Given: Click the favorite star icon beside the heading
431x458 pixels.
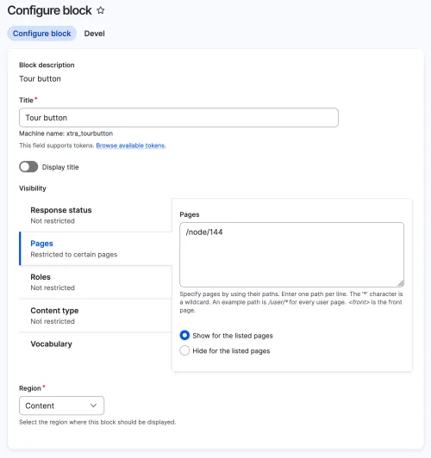Looking at the screenshot, I should (x=101, y=10).
